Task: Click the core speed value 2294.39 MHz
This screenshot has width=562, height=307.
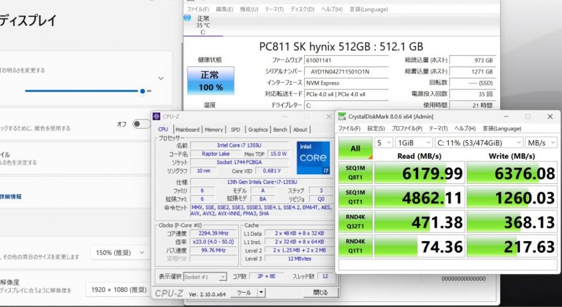Action: [213, 233]
